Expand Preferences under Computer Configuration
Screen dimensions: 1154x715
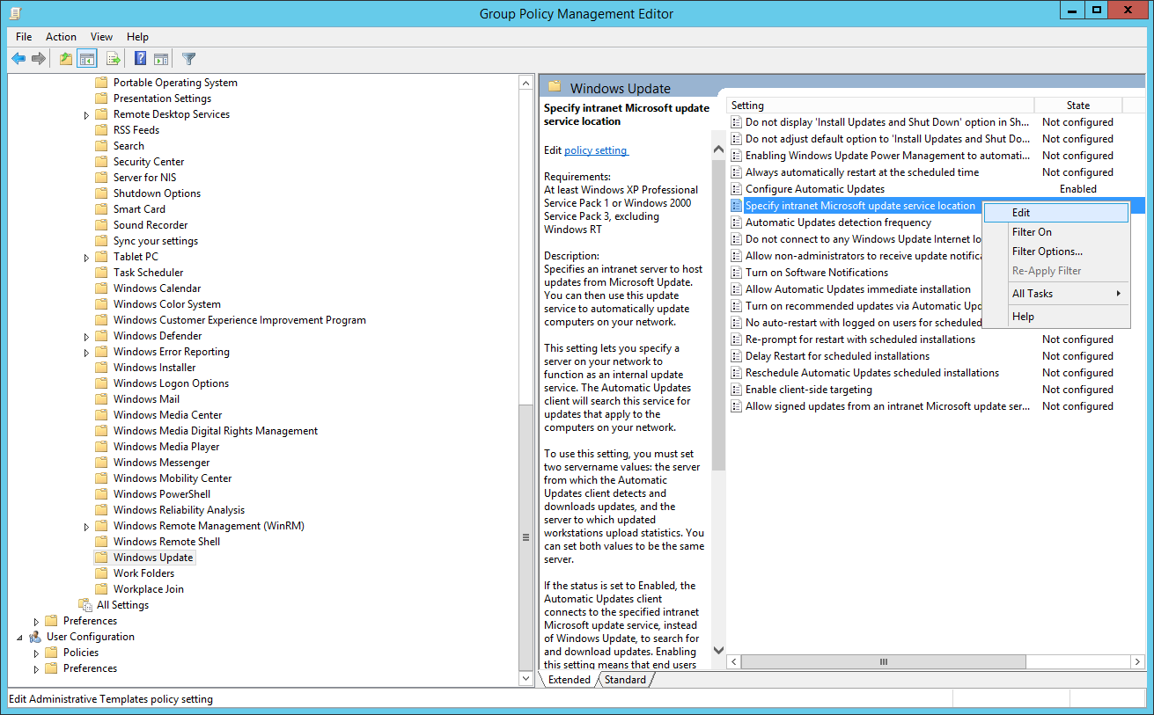tap(36, 622)
